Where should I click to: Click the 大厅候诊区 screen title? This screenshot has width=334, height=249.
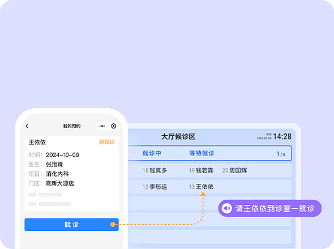(x=178, y=136)
